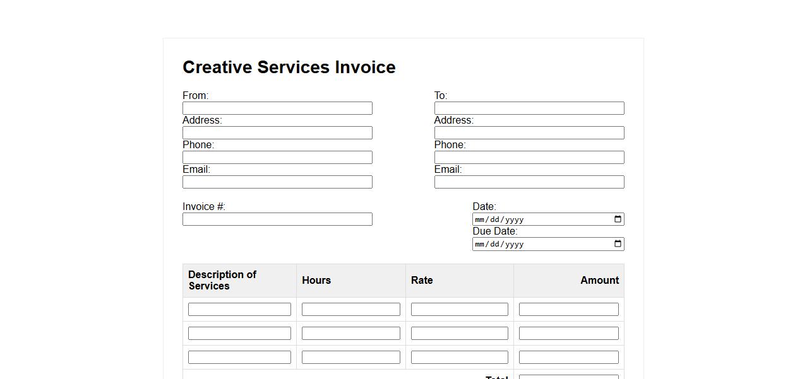807x379 pixels.
Task: Focus the sender Address field under From
Action: (277, 133)
